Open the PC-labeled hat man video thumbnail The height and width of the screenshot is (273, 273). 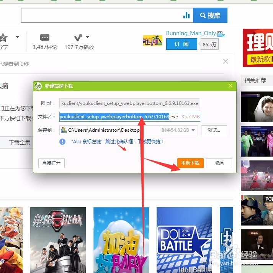(257, 210)
